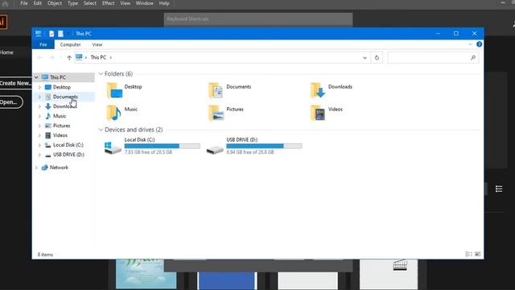515x290 pixels.
Task: Open green leaf recent file thumbnail
Action: click(x=146, y=274)
